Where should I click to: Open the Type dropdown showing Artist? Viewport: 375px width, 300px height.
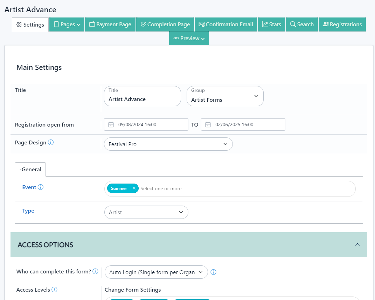(x=146, y=212)
